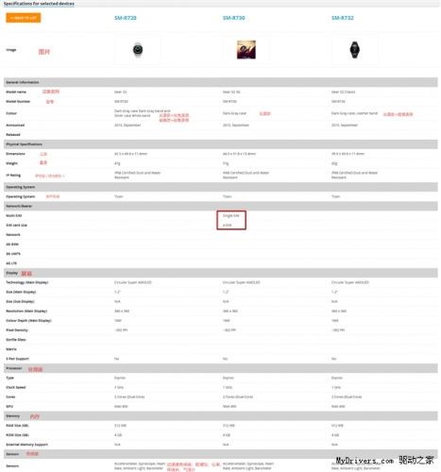View the SM-R730 photo thumbnail
Viewport: 441px width, 472px height.
(246, 49)
